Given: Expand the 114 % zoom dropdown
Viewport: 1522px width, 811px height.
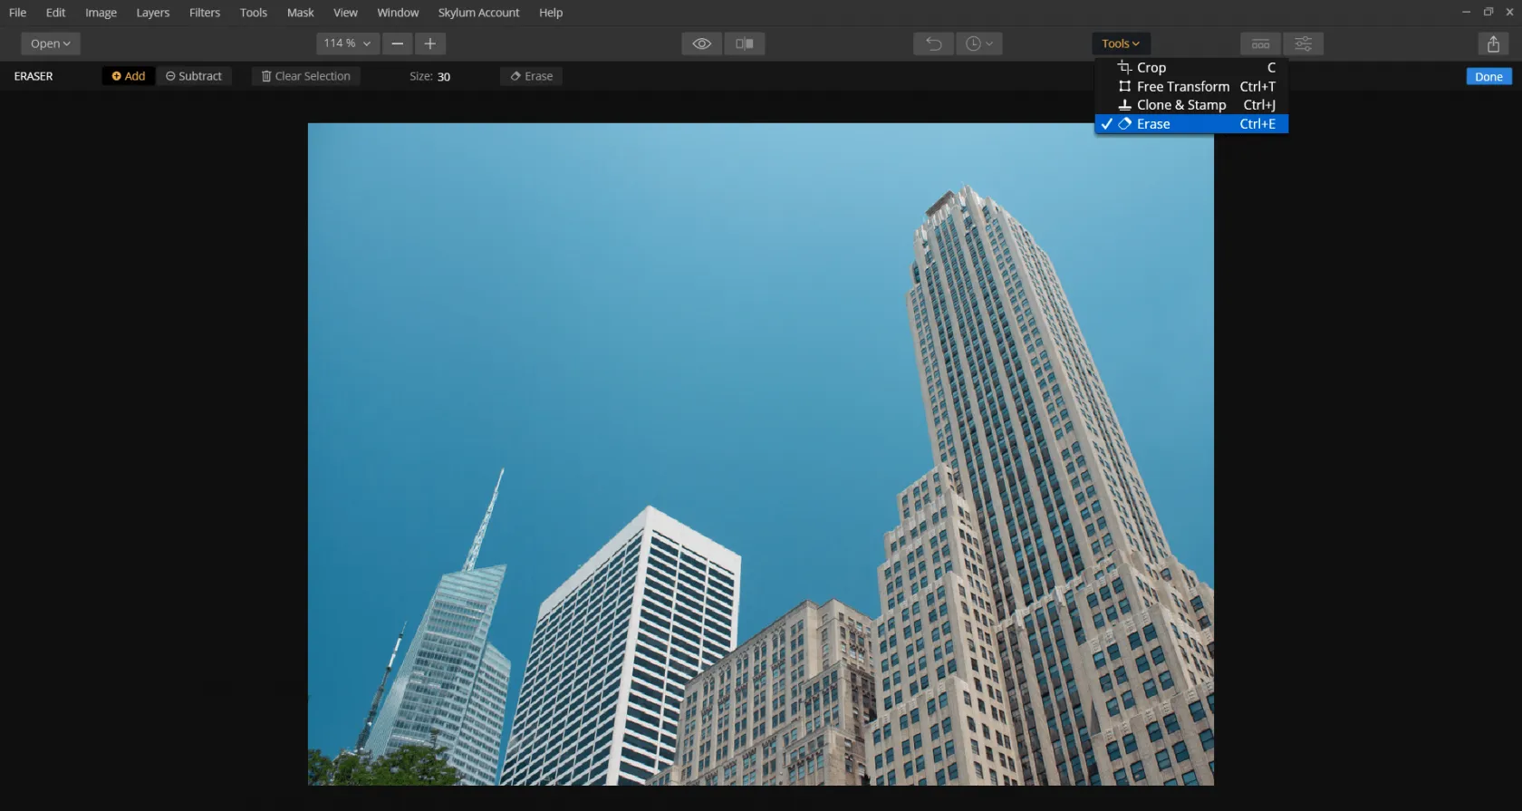Looking at the screenshot, I should click(x=348, y=43).
